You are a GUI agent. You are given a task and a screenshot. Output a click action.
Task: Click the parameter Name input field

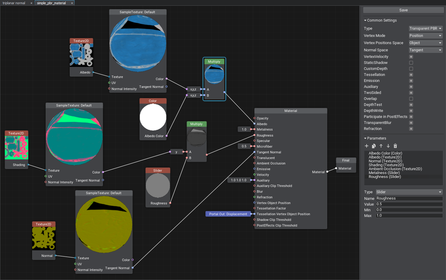[x=409, y=198]
